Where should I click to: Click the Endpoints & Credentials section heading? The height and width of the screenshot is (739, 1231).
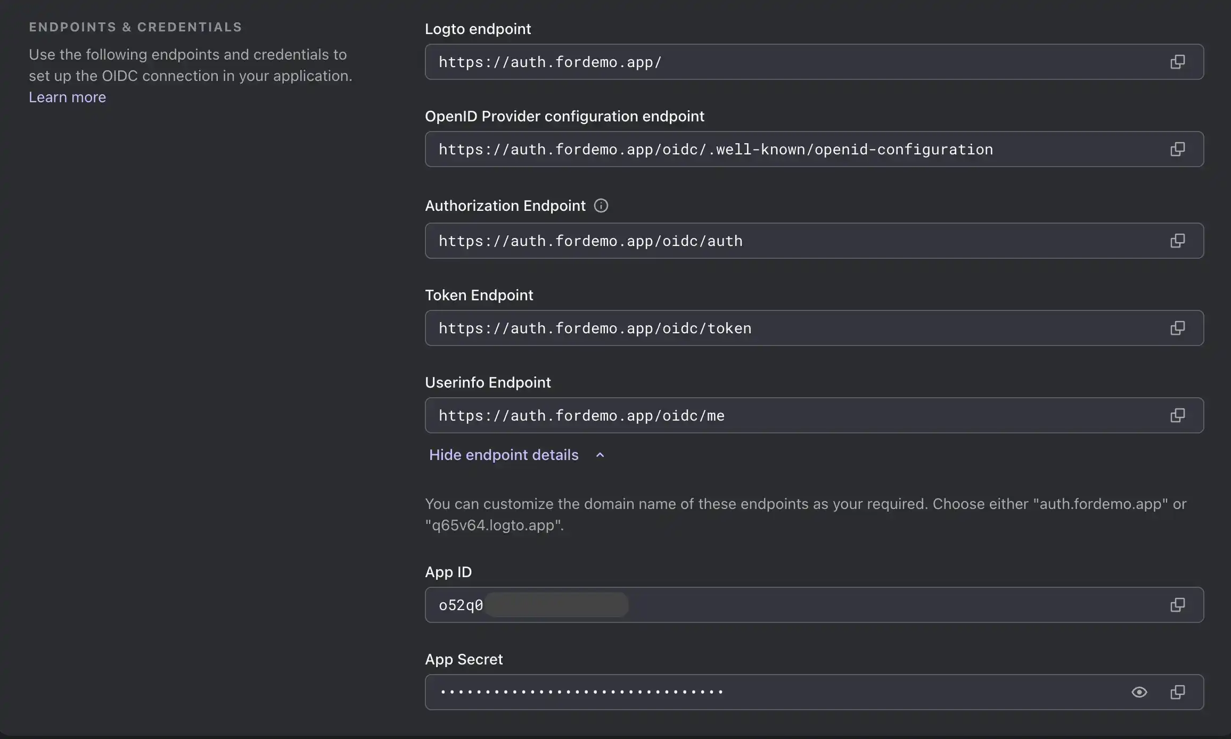coord(135,27)
